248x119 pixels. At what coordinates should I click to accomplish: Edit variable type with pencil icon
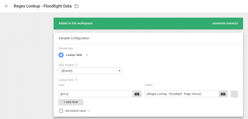coord(87,55)
